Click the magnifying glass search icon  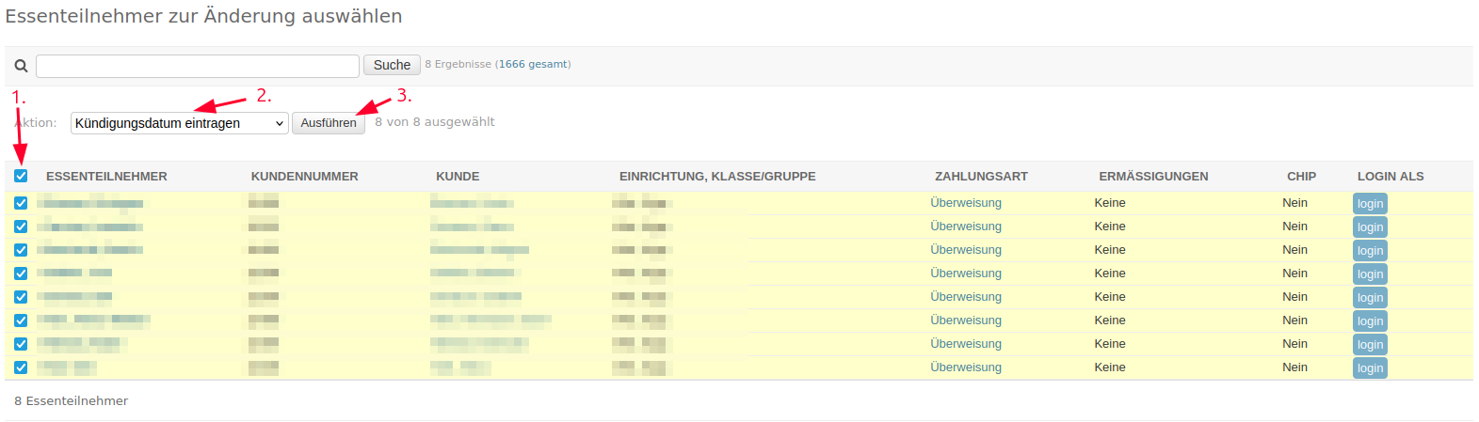tap(21, 66)
